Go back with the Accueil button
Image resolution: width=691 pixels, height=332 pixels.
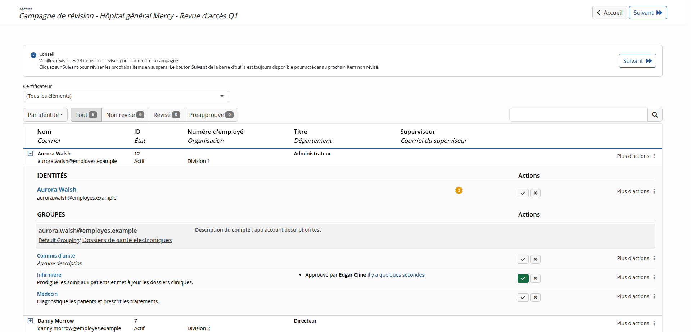click(x=610, y=13)
